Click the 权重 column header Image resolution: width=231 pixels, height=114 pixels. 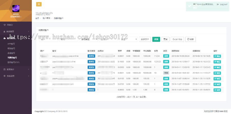[x=156, y=51]
